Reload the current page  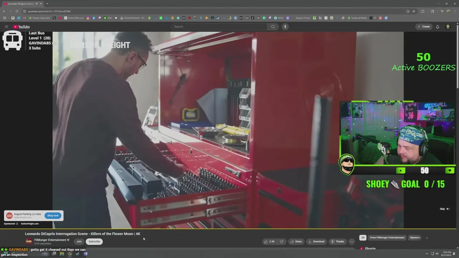click(x=16, y=11)
